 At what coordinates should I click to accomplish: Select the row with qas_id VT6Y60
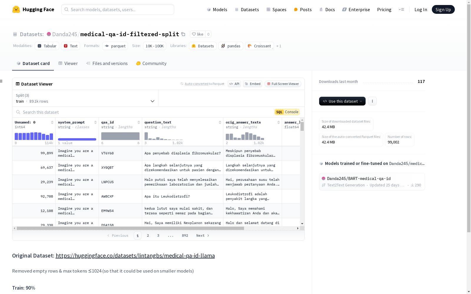(156, 153)
